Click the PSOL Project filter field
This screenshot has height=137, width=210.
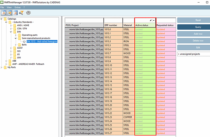click(84, 20)
